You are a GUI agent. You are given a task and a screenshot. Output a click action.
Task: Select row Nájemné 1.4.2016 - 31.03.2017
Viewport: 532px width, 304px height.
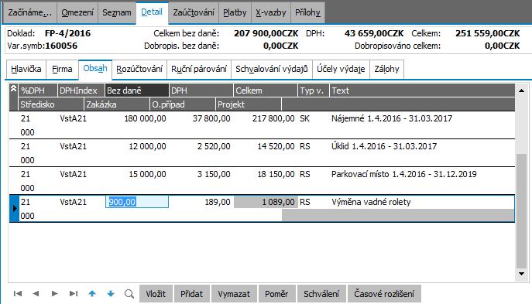(x=262, y=125)
